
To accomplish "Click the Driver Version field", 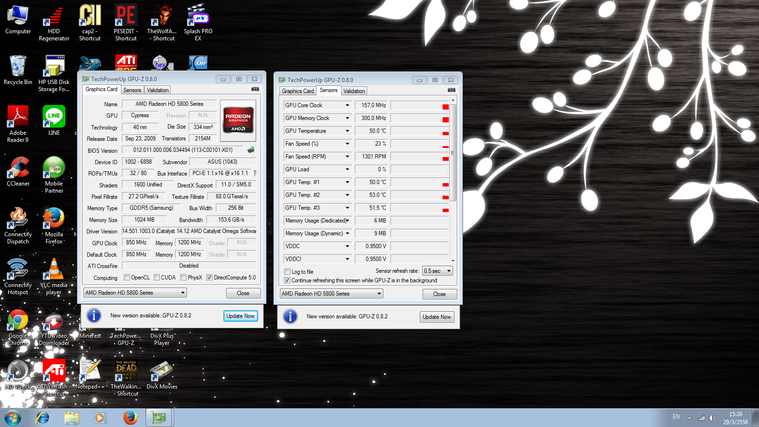I will 189,231.
